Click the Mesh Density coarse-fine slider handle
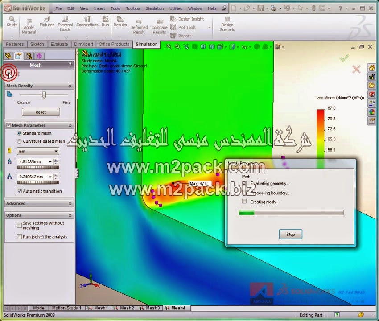The width and height of the screenshot is (379, 321). pos(44,95)
